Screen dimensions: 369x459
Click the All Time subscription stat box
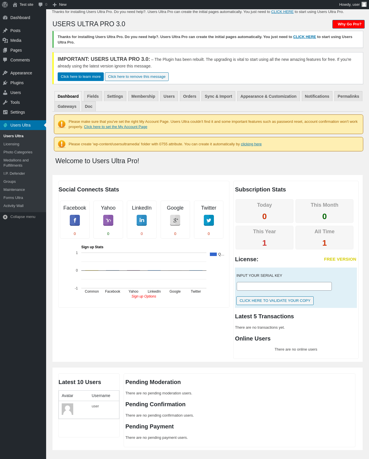(324, 238)
